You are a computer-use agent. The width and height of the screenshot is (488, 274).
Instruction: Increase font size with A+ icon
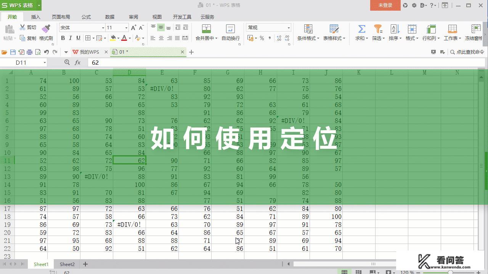(x=133, y=27)
